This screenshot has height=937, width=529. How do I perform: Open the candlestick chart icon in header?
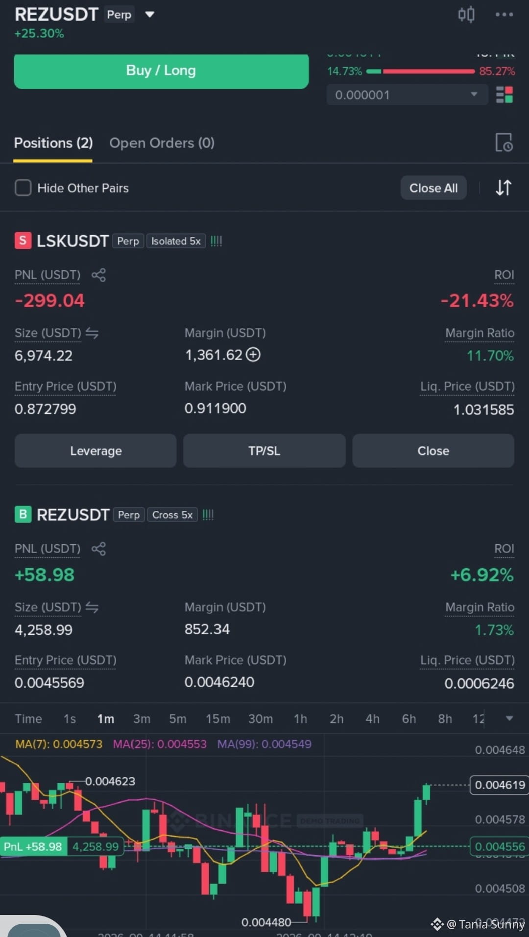(466, 14)
